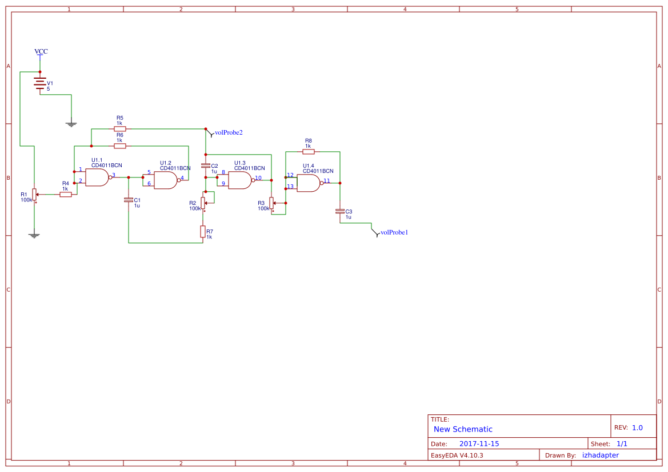
Task: Select the R8 resistor symbol
Action: tap(309, 151)
